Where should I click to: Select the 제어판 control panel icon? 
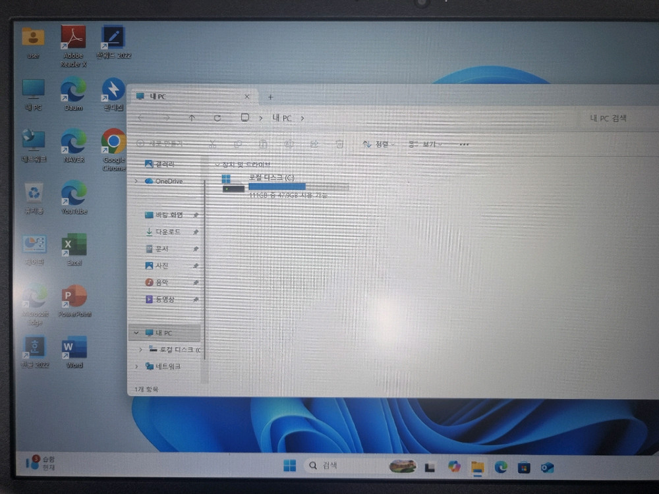[x=34, y=250]
